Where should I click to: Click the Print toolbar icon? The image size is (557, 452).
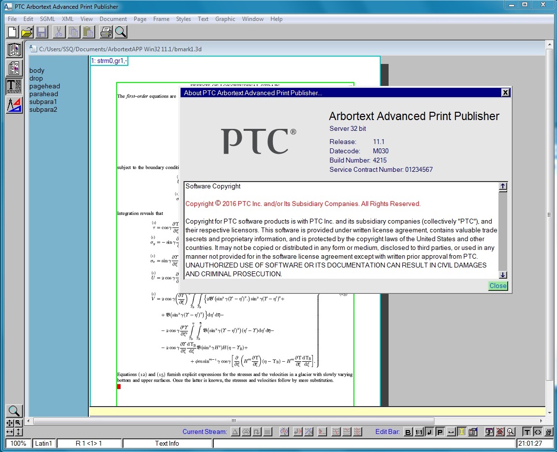[x=105, y=32]
